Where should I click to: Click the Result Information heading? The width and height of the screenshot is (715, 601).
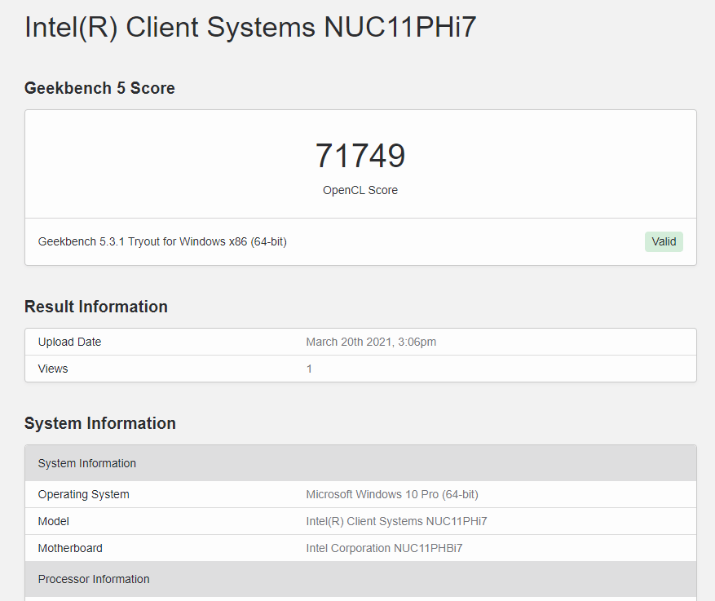tap(95, 307)
